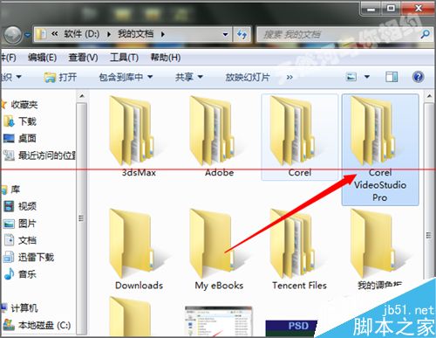Expand previous path levels via double chevron
Screen dimensions: 436x338
click(54, 34)
